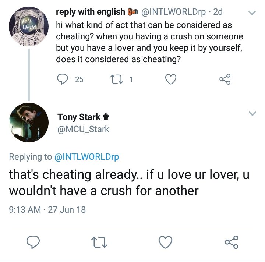Open the 2d timestamp on the first tweet
Viewport: 265px width, 262px height.
pyautogui.click(x=218, y=12)
